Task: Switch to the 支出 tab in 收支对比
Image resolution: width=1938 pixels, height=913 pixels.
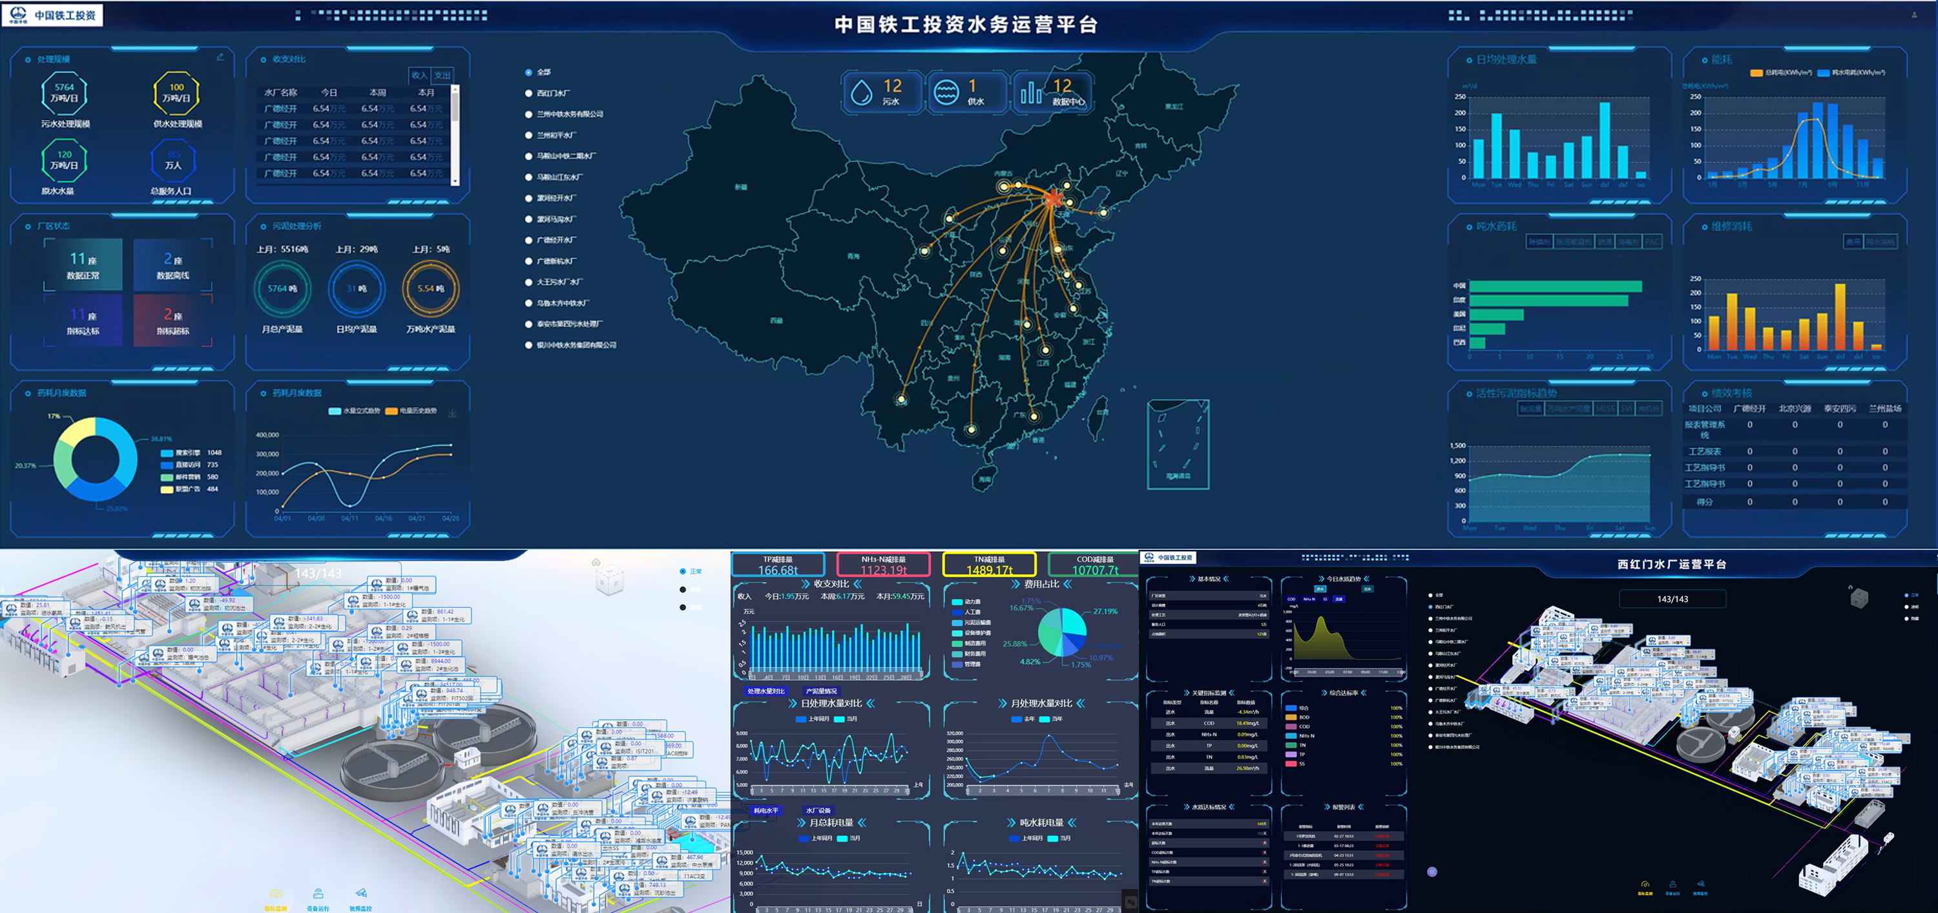Action: pos(443,75)
